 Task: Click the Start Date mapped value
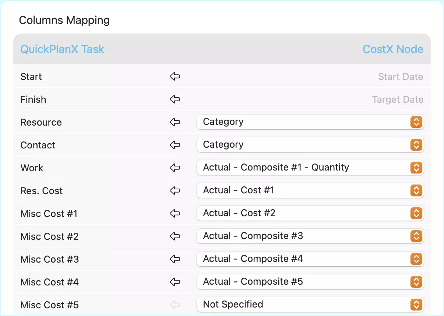tap(401, 77)
